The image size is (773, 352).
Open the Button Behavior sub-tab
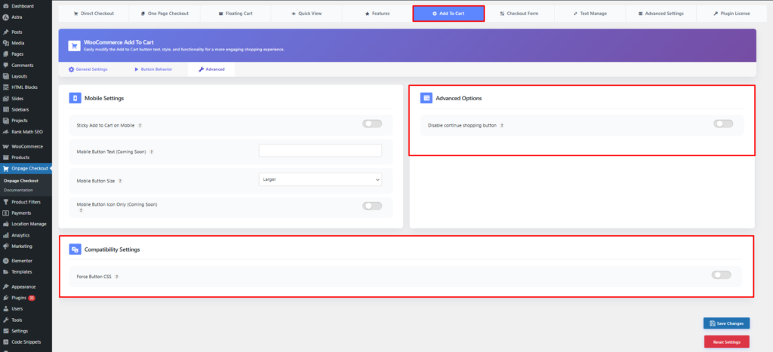pos(153,69)
